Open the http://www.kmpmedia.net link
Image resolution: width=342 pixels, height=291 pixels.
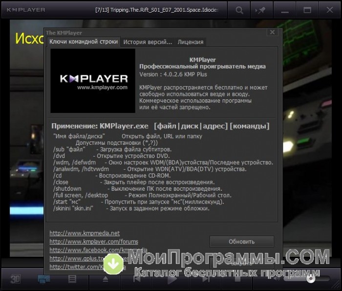[x=85, y=233]
